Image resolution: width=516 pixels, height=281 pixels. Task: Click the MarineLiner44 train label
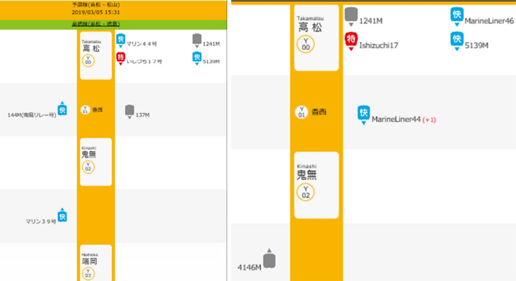396,119
